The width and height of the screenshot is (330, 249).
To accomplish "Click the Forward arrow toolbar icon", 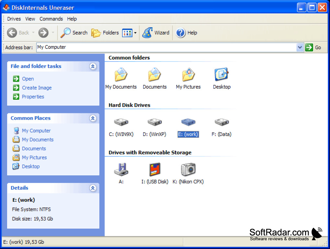I will (43, 33).
